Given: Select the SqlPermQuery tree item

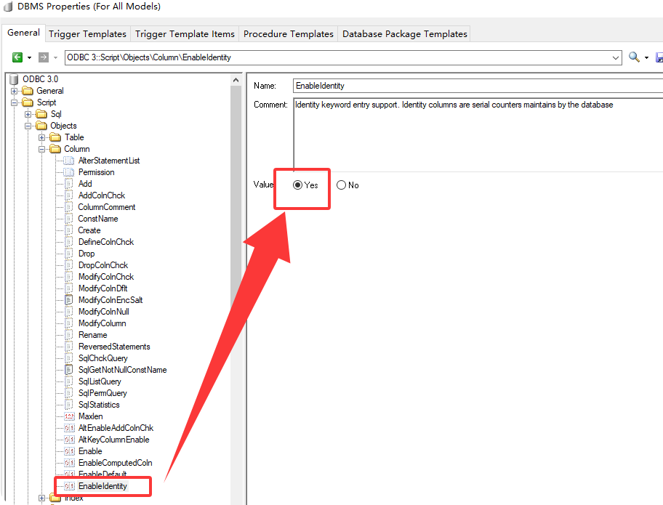Looking at the screenshot, I should [x=103, y=393].
